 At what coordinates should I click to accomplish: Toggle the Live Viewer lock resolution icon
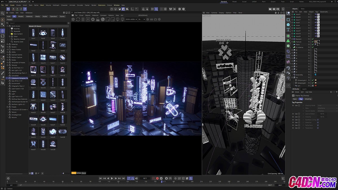tap(98, 19)
